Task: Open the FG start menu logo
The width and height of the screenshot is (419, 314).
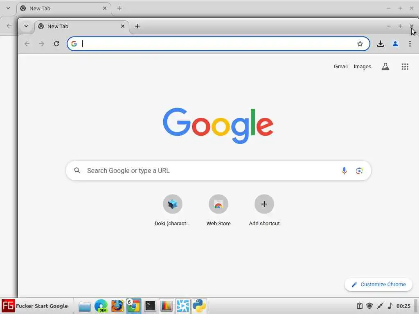Action: [x=8, y=306]
